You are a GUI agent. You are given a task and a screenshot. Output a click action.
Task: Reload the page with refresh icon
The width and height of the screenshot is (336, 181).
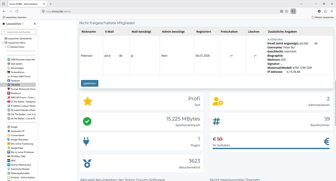17,11
